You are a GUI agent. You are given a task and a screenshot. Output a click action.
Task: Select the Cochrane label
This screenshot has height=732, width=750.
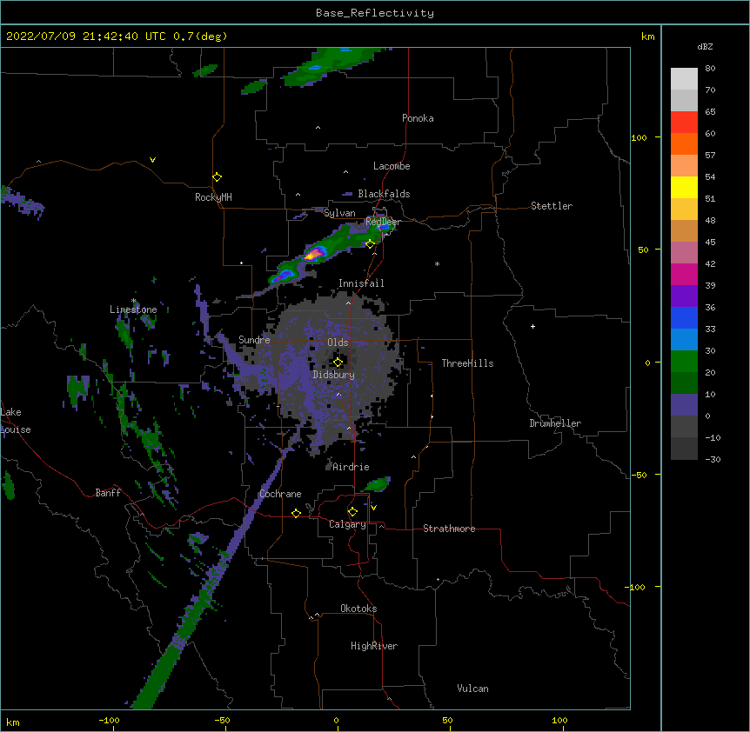(x=280, y=494)
